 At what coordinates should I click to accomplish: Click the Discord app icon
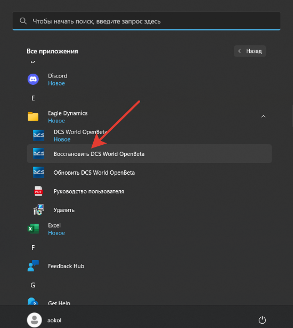[x=33, y=79]
